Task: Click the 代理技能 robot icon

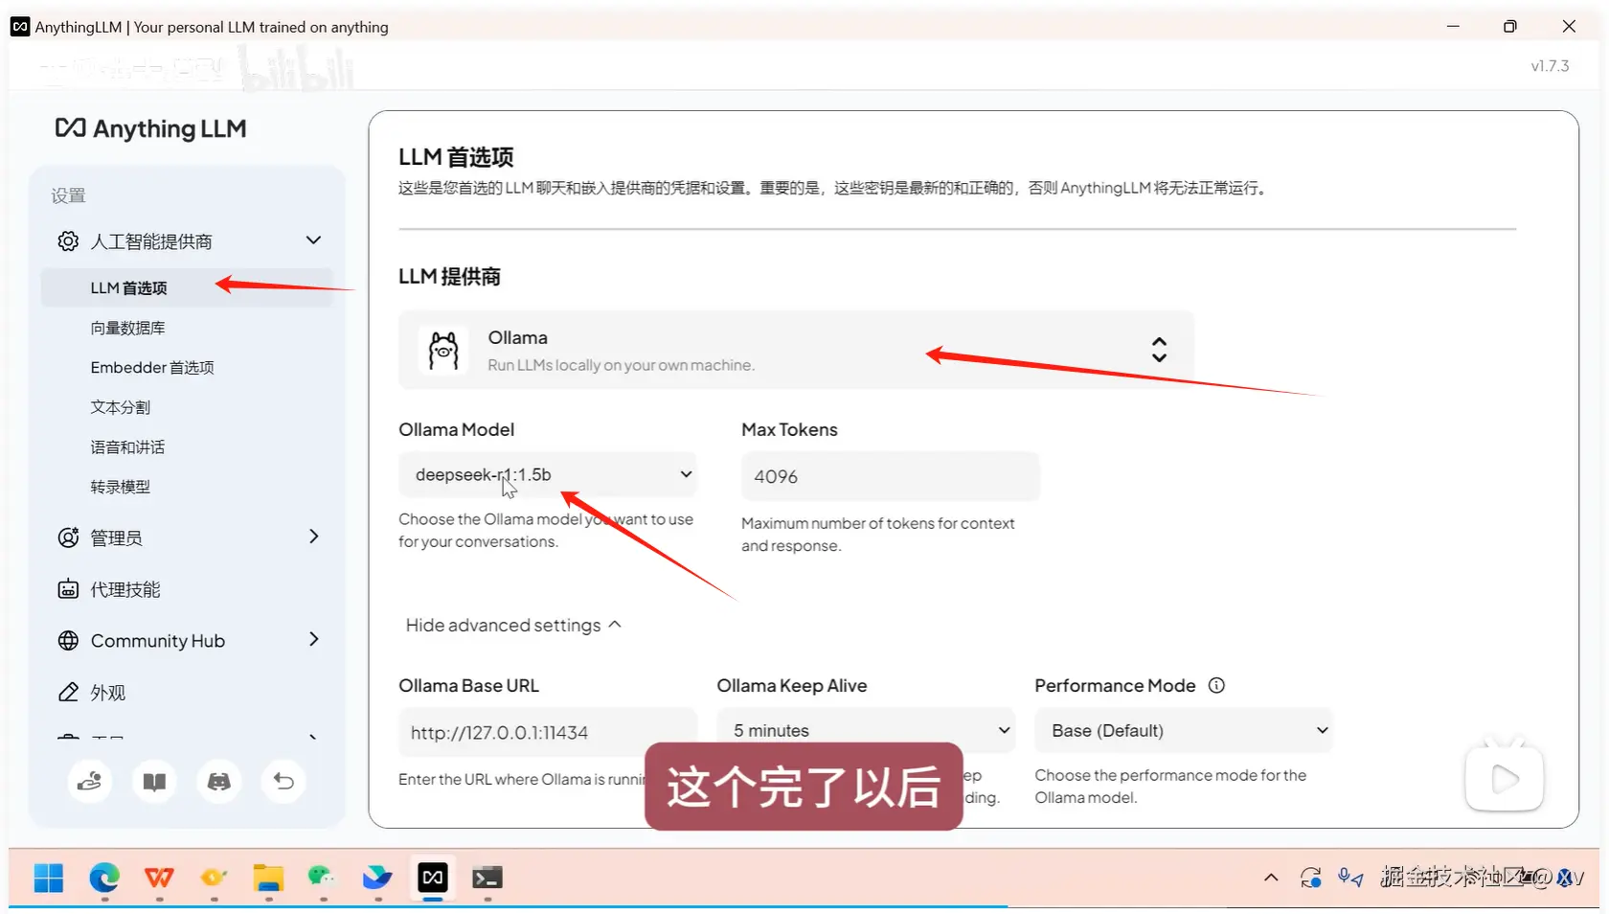Action: click(68, 589)
